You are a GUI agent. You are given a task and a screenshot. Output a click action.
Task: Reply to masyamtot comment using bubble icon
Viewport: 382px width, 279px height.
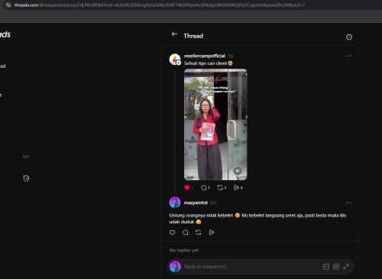186,232
